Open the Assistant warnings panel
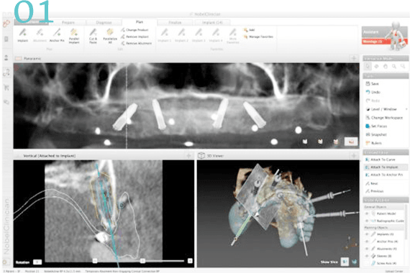410x273 pixels. (x=375, y=41)
